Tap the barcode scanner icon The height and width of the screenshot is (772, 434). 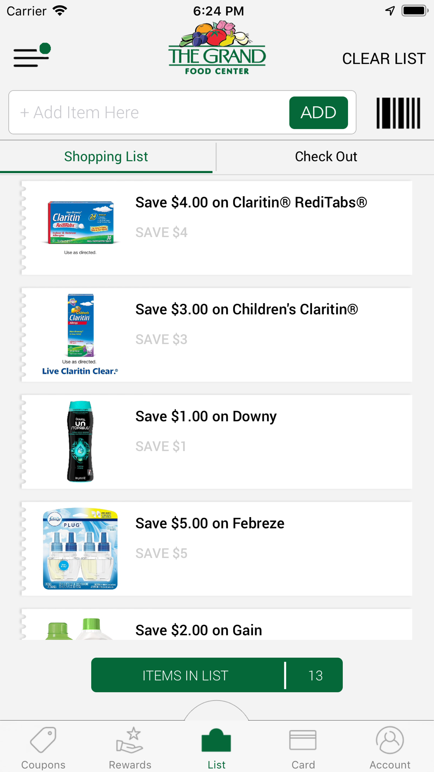(x=398, y=113)
